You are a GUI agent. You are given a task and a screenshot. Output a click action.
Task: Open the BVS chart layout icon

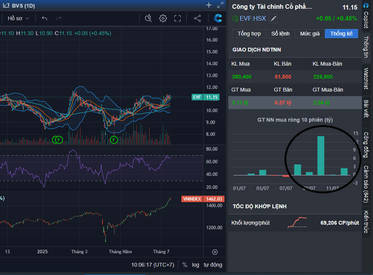[x=6, y=5]
